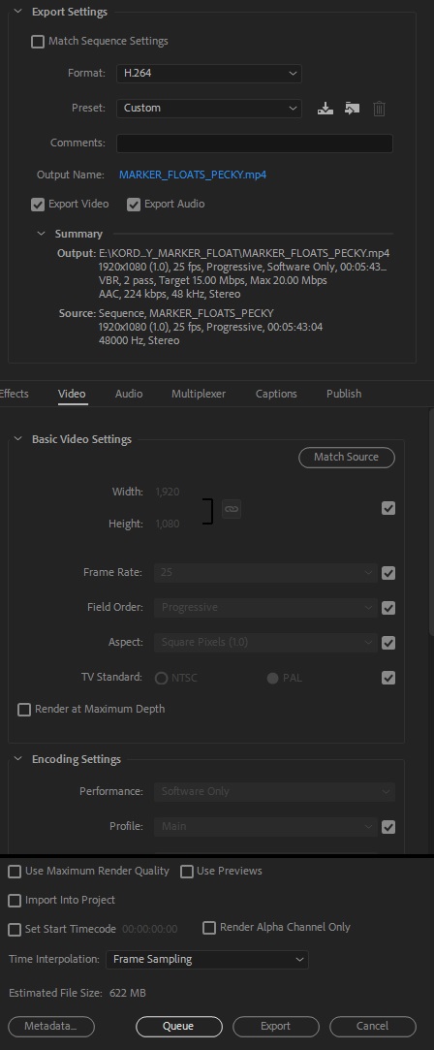Collapse the Export Settings section
Screen dimensions: 434x1050
point(18,12)
